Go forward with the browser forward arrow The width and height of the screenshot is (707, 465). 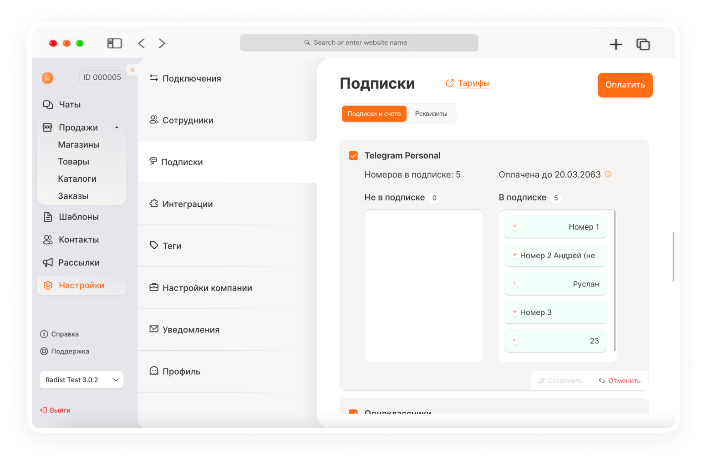(x=162, y=43)
